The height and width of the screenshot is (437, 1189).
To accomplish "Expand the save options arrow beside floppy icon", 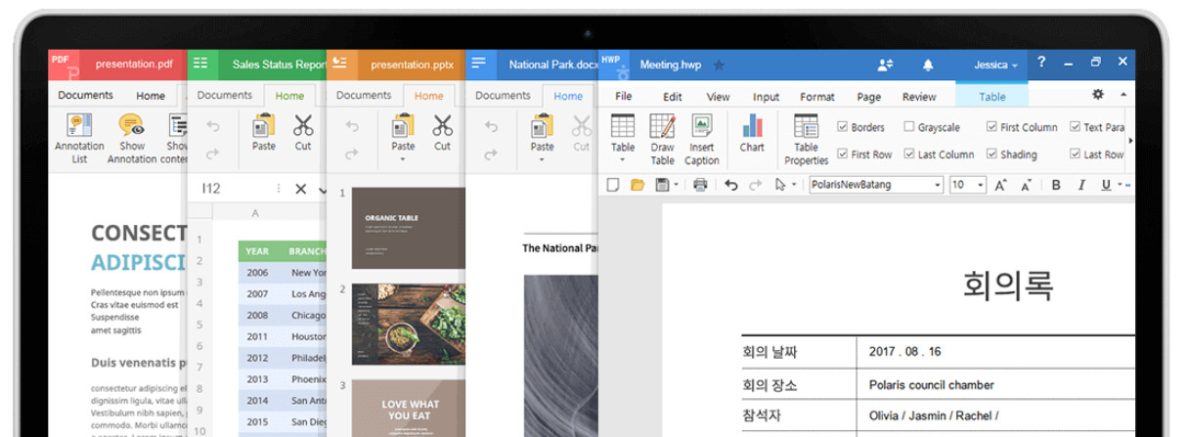I will (x=675, y=185).
